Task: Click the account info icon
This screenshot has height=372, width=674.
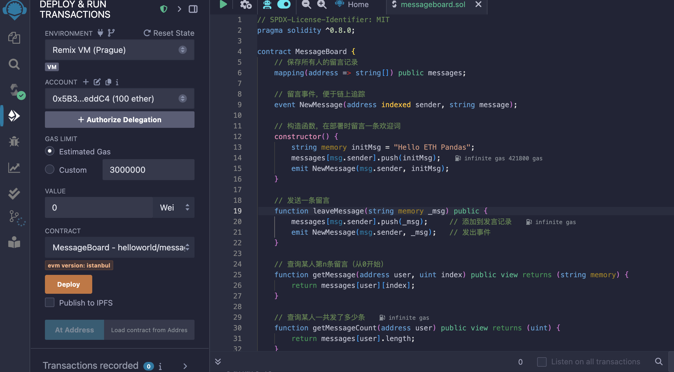Action: pos(117,82)
